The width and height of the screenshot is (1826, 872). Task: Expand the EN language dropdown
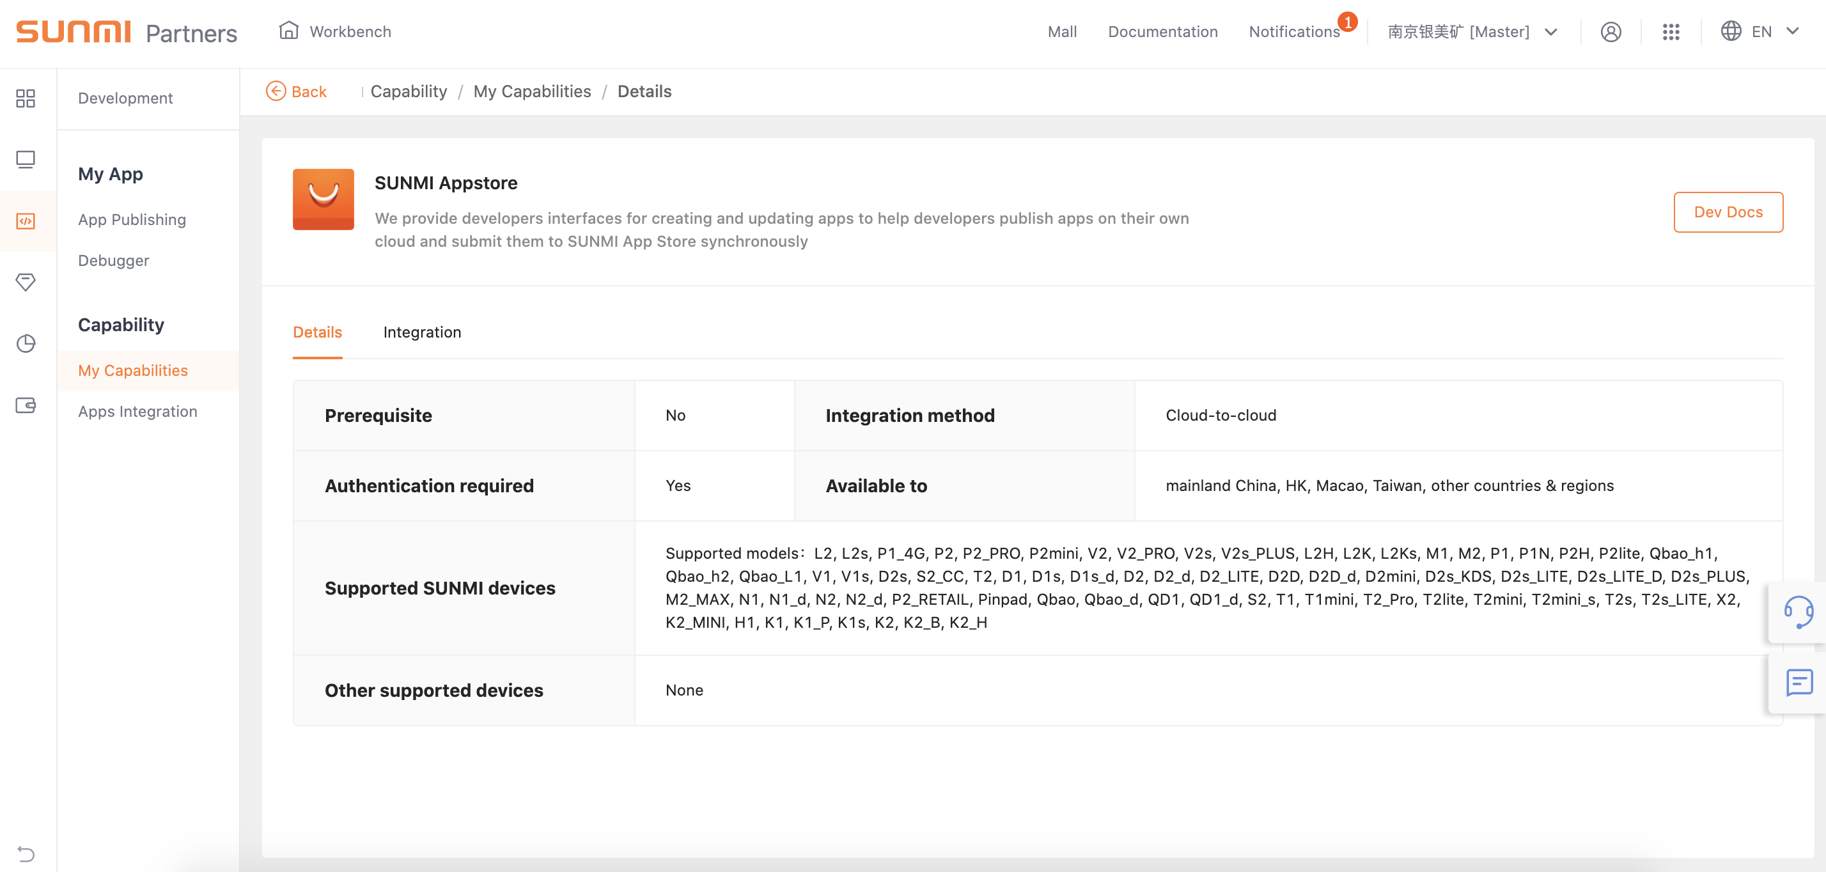[1775, 32]
